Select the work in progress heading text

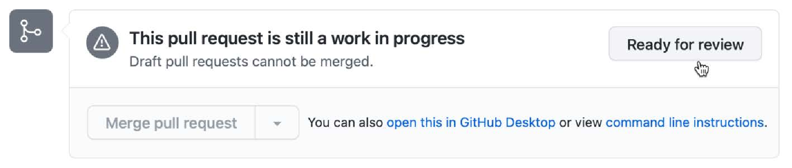297,39
